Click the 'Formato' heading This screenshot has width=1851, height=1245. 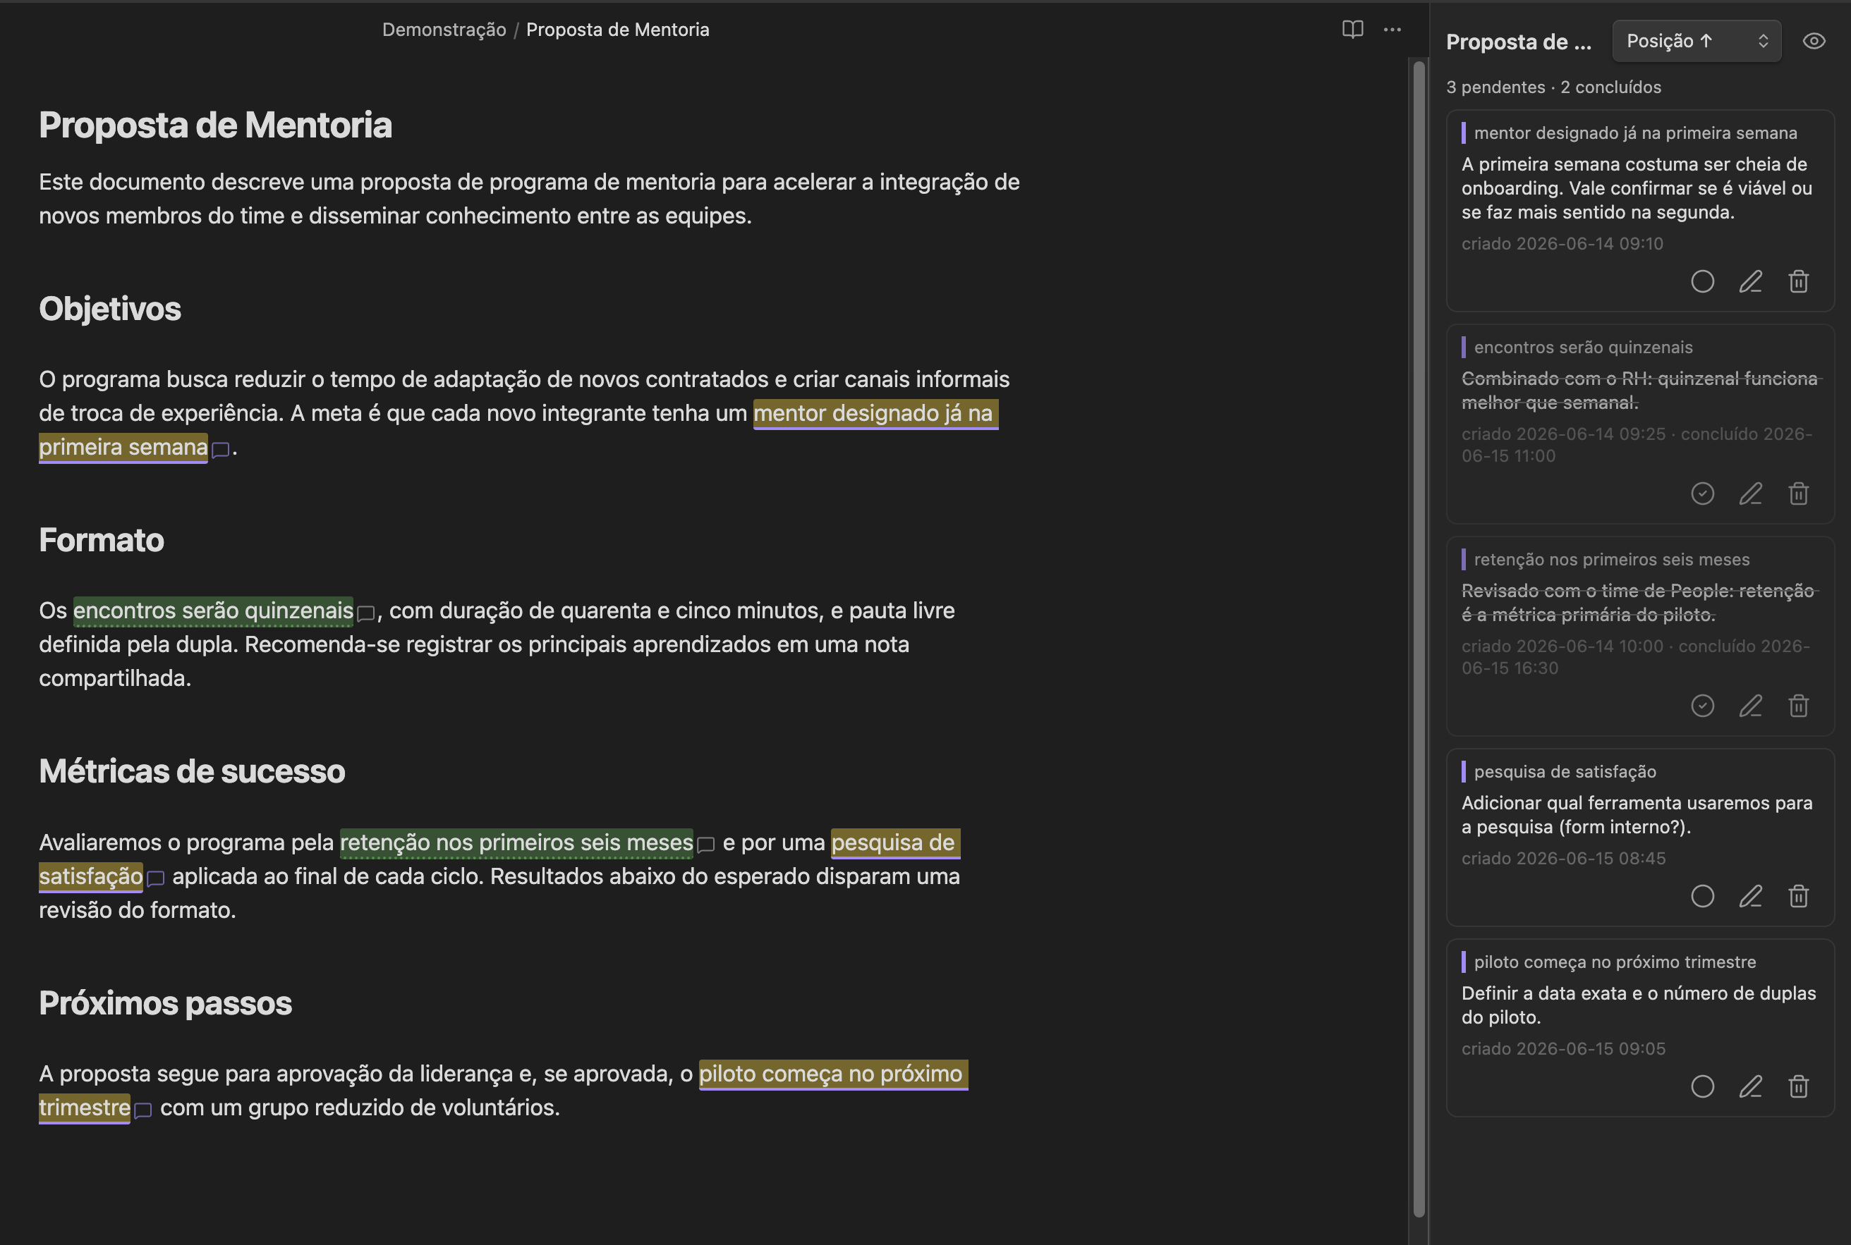[x=102, y=540]
